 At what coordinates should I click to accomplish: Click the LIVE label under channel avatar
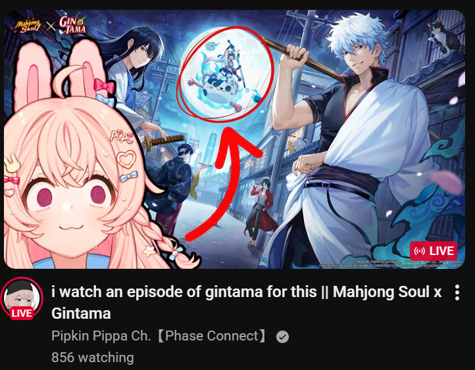tap(22, 313)
